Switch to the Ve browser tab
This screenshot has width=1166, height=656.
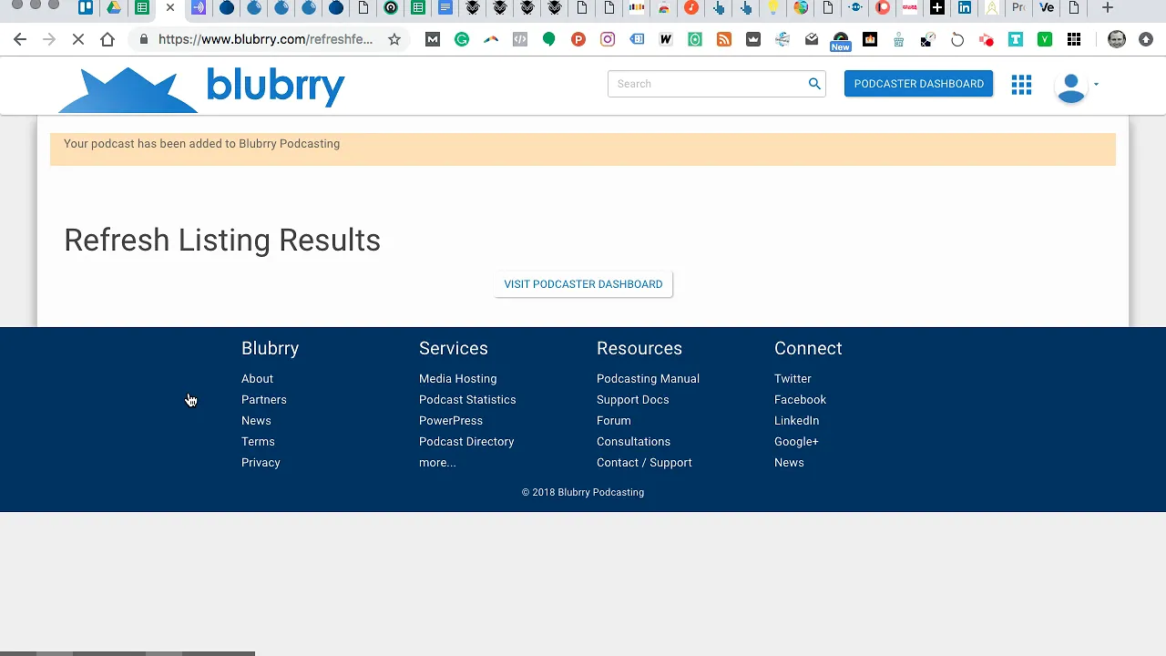click(x=1047, y=8)
